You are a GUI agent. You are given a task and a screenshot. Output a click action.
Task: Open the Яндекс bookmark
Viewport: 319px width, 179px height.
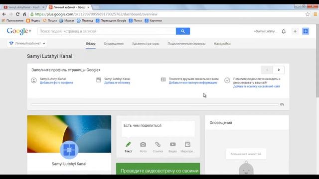point(33,20)
